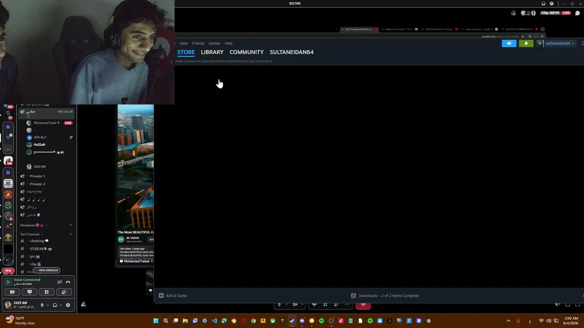Image resolution: width=584 pixels, height=328 pixels.
Task: Open the Discord stream chat bubble icon
Action: 578,13
